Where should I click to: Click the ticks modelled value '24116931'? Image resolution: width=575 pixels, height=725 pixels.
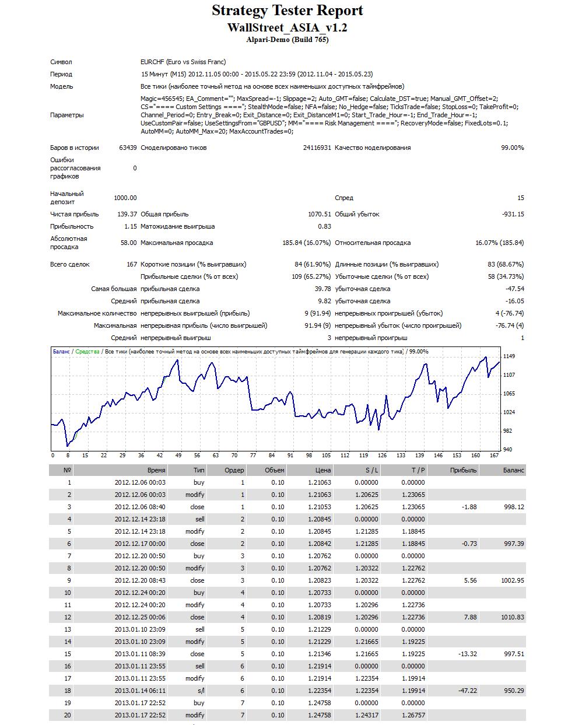click(317, 148)
